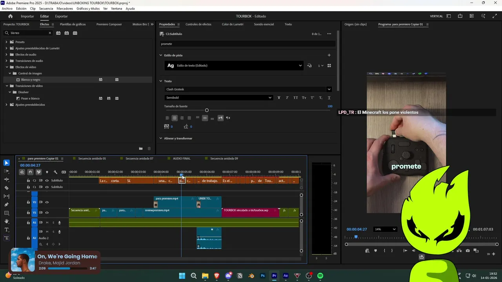Toggle Linked Selection in timeline
Viewport: 502px width, 282px height.
[x=38, y=172]
